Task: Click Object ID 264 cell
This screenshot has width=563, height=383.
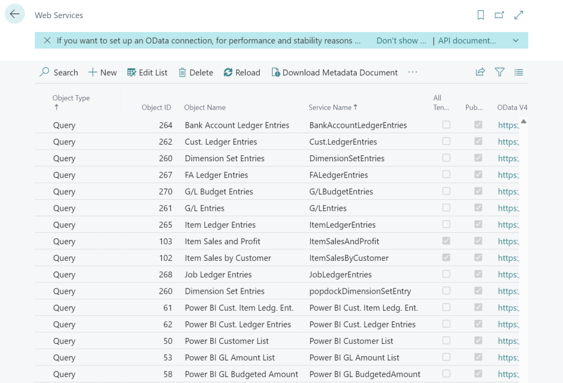Action: pos(165,125)
